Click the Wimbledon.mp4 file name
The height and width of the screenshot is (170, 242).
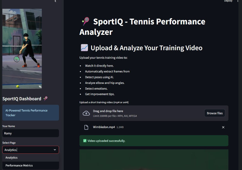(x=104, y=127)
